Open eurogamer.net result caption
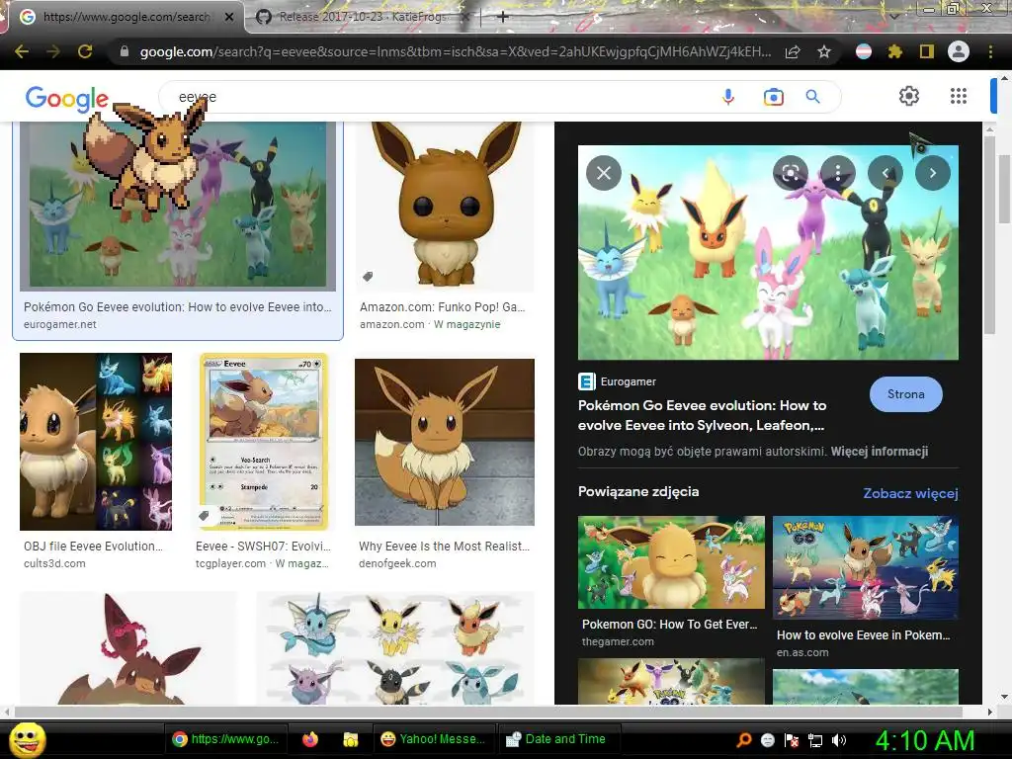Screen dimensions: 1012x759 [60, 324]
